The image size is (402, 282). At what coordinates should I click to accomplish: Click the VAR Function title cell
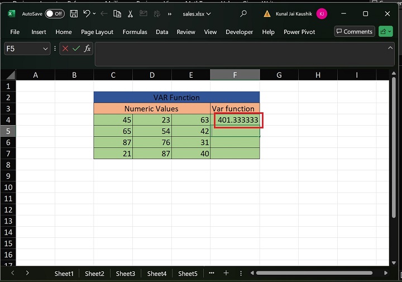pos(176,97)
